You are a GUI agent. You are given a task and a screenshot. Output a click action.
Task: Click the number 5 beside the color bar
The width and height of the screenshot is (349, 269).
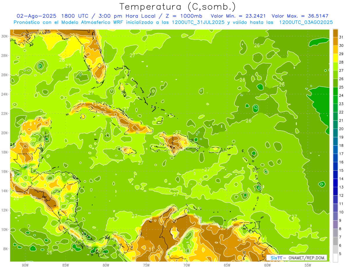point(340,254)
